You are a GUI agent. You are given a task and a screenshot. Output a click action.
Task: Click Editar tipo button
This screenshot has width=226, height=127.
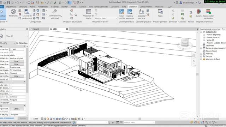tap(22, 43)
